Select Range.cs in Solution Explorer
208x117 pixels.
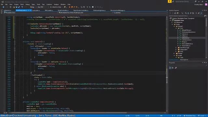tap(185, 42)
